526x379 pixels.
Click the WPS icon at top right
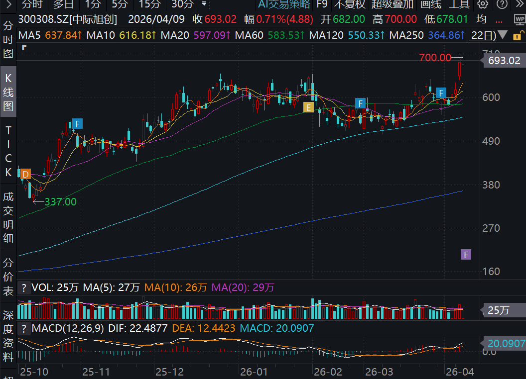point(519,19)
